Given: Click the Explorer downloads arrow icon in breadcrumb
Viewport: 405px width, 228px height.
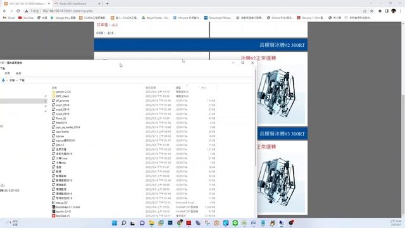Looking at the screenshot, I should (x=3, y=80).
